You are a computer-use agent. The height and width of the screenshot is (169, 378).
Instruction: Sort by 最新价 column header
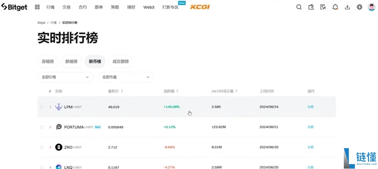pyautogui.click(x=116, y=91)
